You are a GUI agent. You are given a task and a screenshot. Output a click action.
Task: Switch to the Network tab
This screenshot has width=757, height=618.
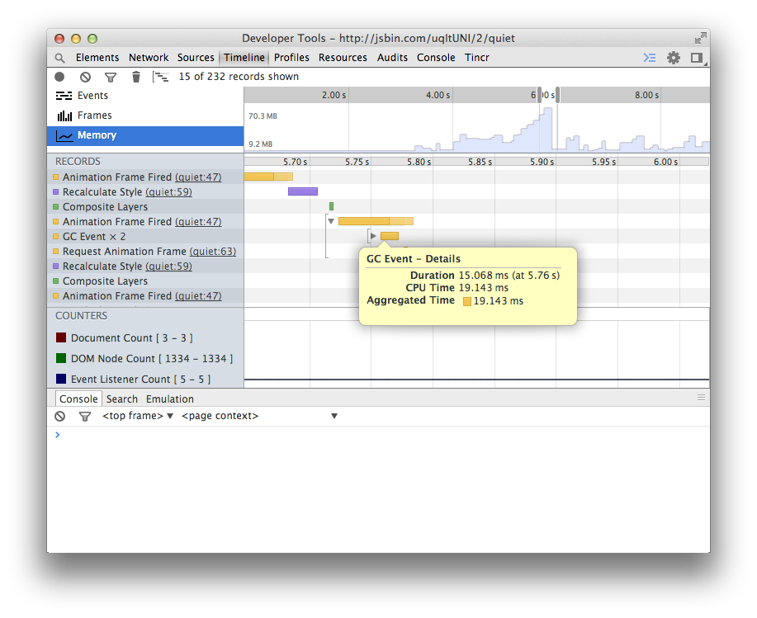(149, 58)
